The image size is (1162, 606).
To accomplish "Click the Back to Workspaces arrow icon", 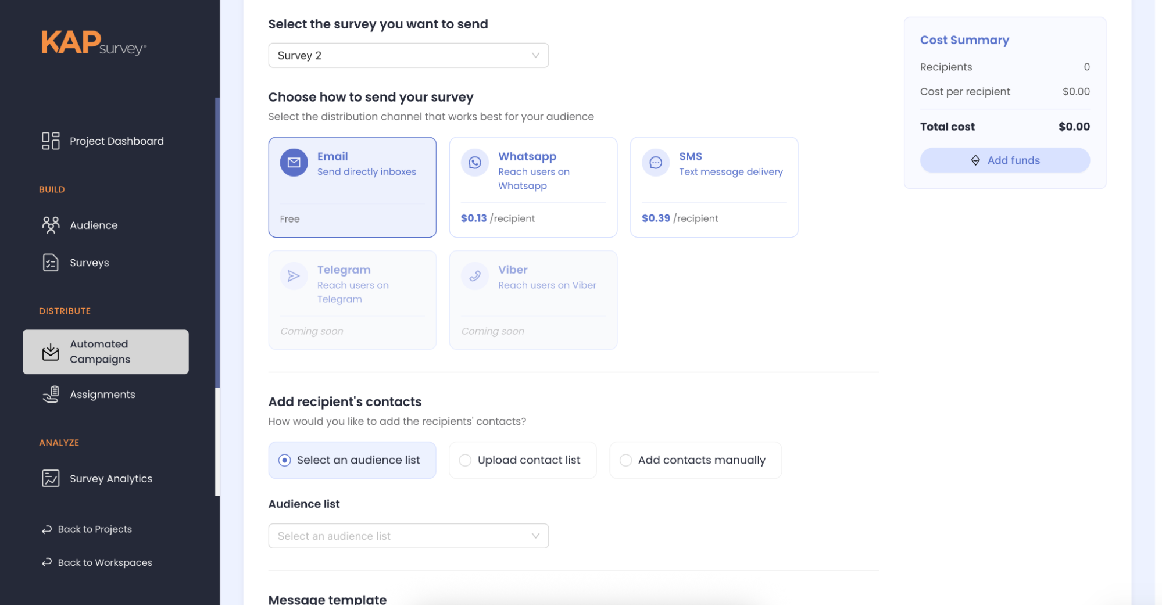I will tap(47, 562).
